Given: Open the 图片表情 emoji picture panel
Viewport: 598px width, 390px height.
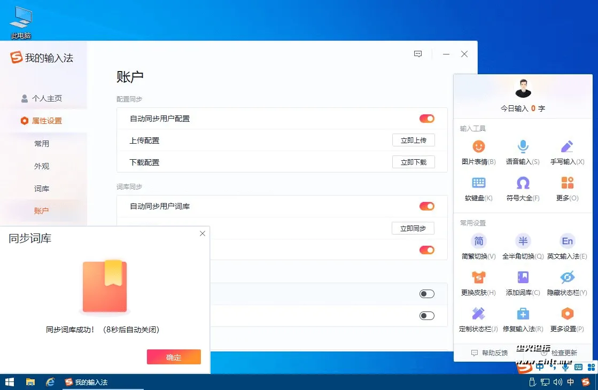Looking at the screenshot, I should 478,151.
